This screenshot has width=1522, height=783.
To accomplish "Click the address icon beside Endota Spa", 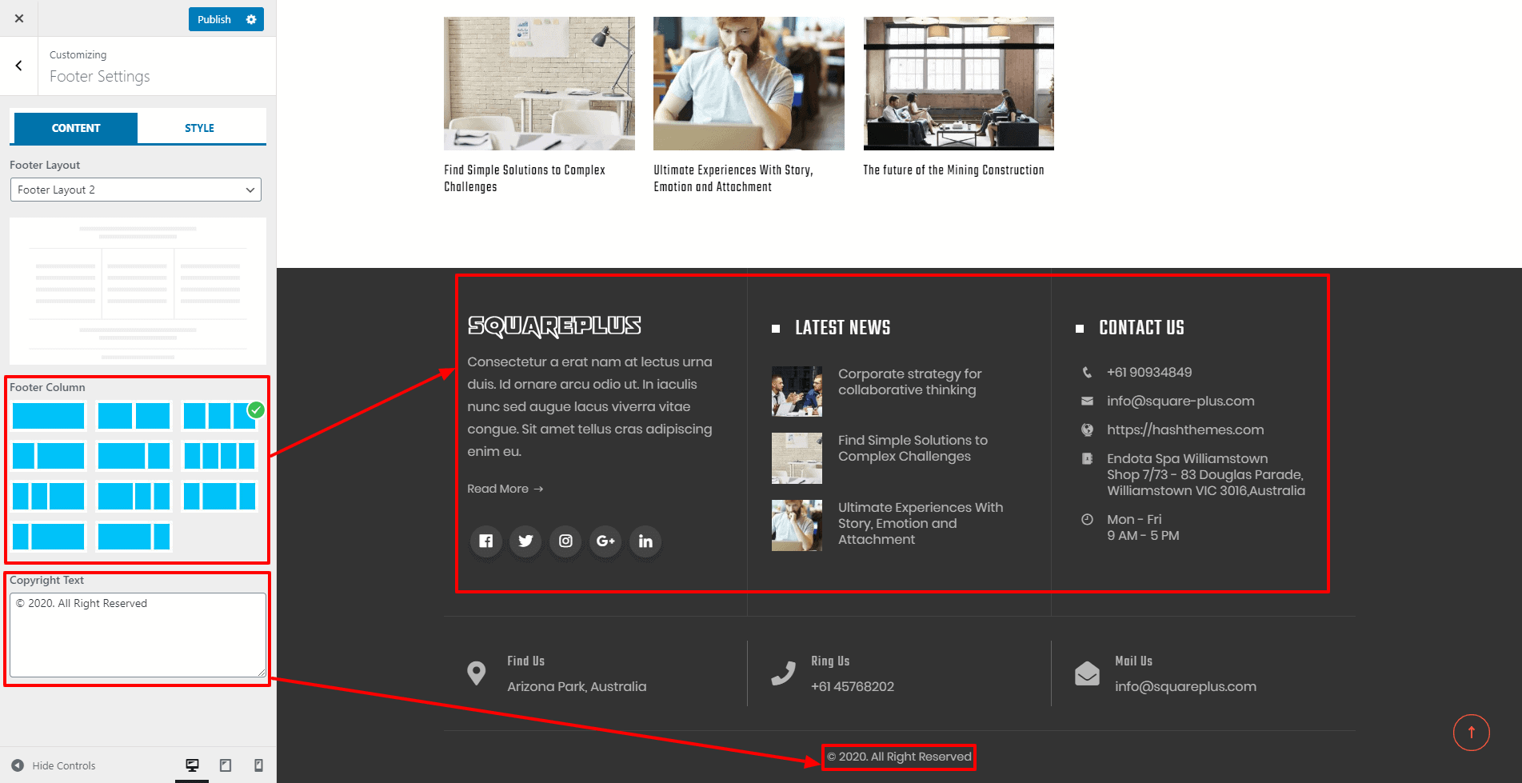I will click(x=1087, y=459).
